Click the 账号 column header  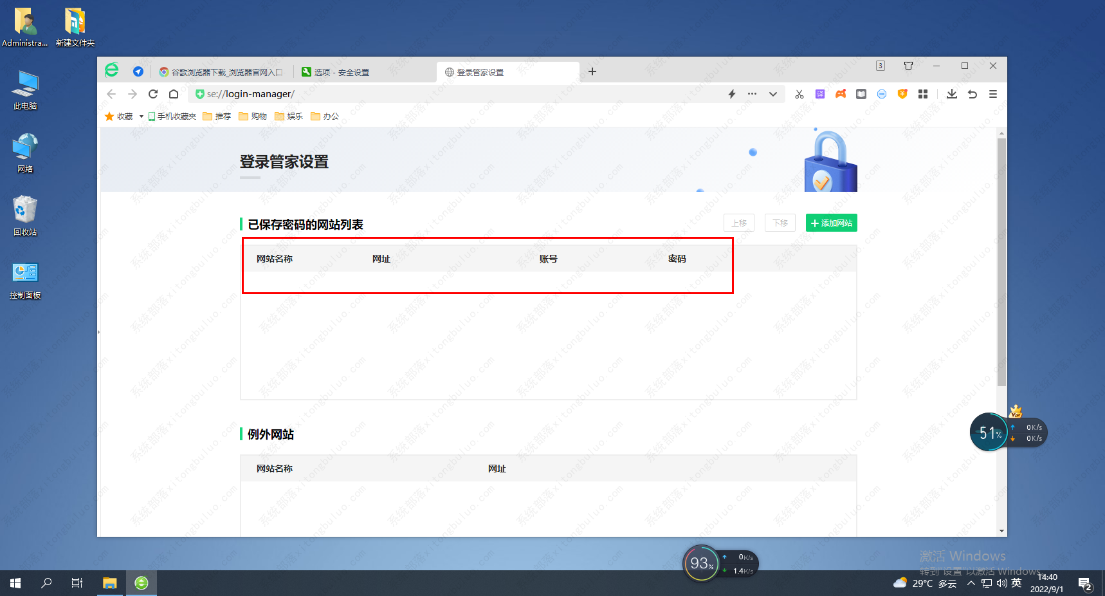pyautogui.click(x=549, y=259)
